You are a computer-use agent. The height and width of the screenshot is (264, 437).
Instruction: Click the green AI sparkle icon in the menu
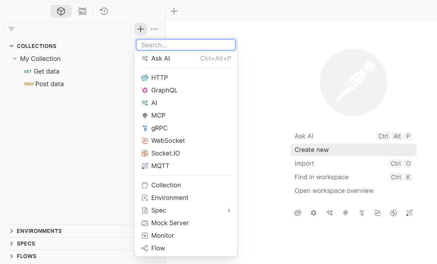point(145,103)
